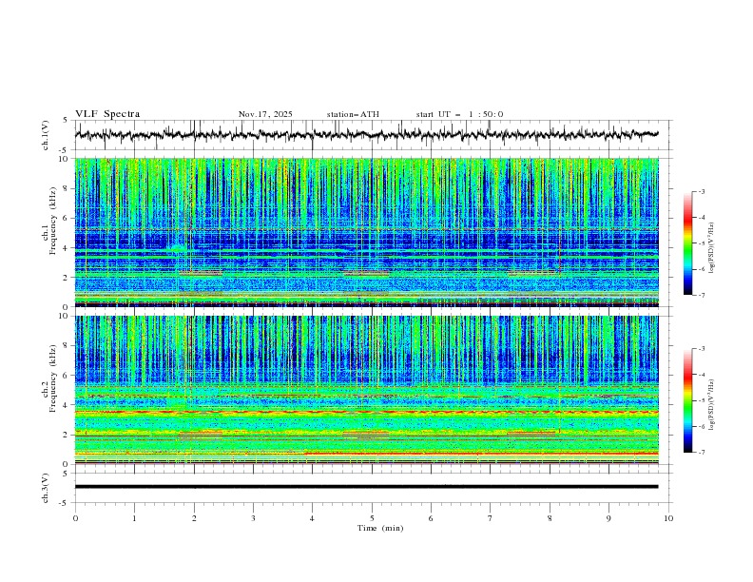Screen dimensions: 753x582
Task: Click the time axis tick label '2'
Action: coord(194,518)
